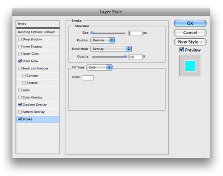Expand the Fill Type dropdown
The height and width of the screenshot is (176, 223).
99,67
